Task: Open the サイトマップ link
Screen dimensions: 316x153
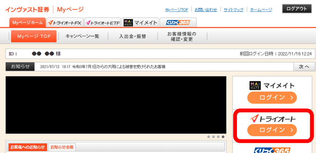Action: click(233, 10)
